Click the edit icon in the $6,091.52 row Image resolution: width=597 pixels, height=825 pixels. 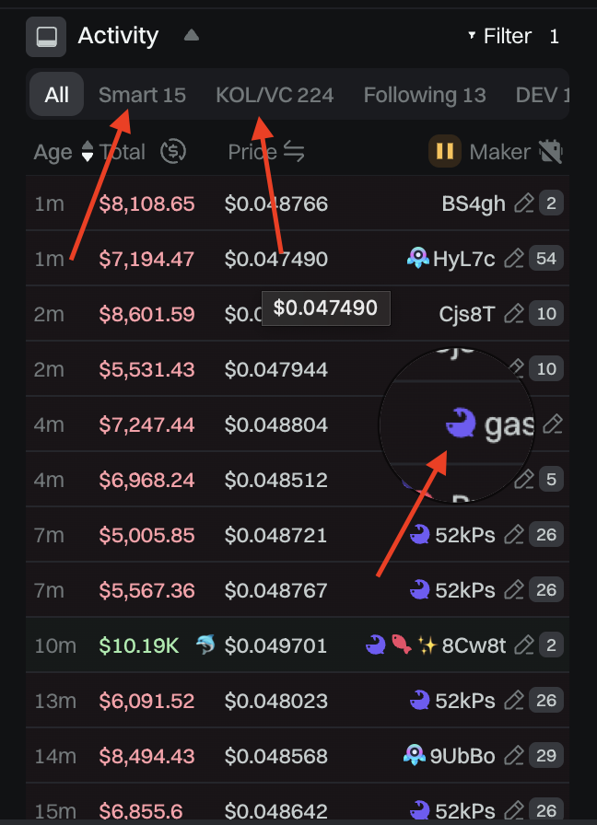pyautogui.click(x=514, y=701)
